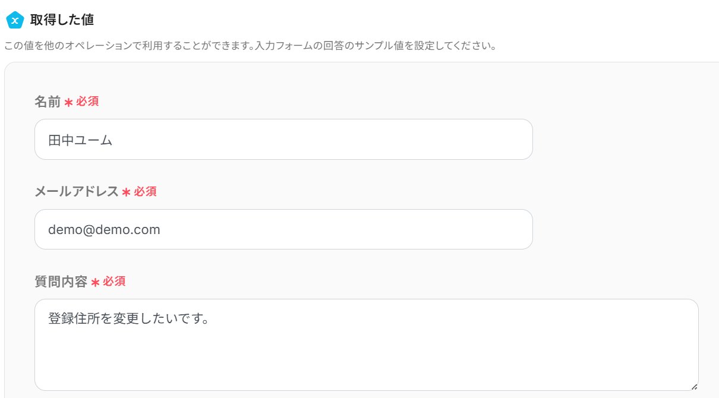Click the 田中ユーム sample text

[80, 140]
